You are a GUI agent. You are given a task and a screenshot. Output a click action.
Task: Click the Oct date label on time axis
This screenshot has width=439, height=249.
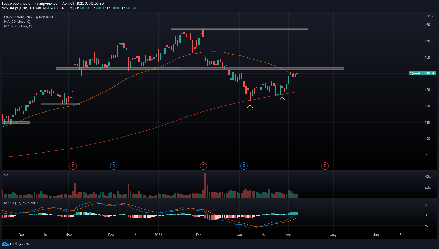[21, 235]
